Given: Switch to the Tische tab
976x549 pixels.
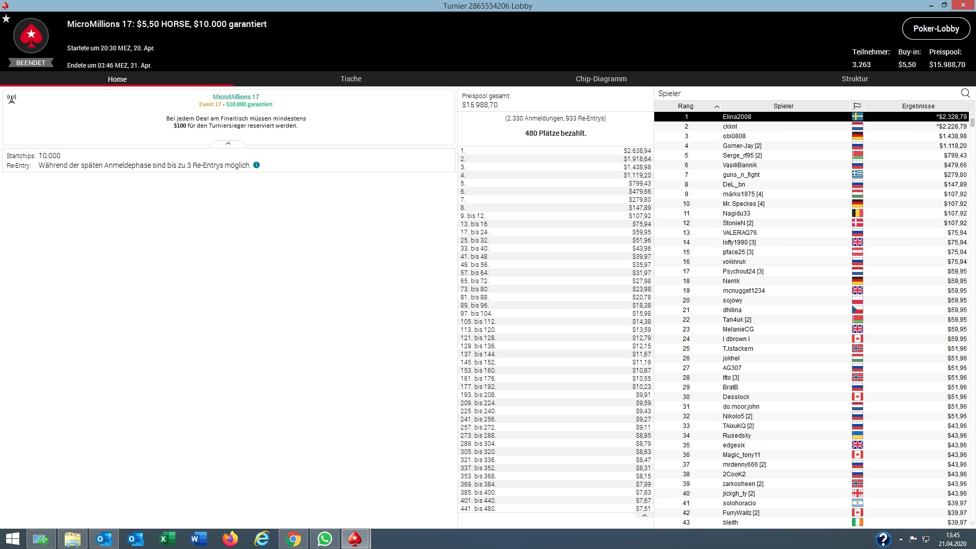Looking at the screenshot, I should (x=351, y=79).
